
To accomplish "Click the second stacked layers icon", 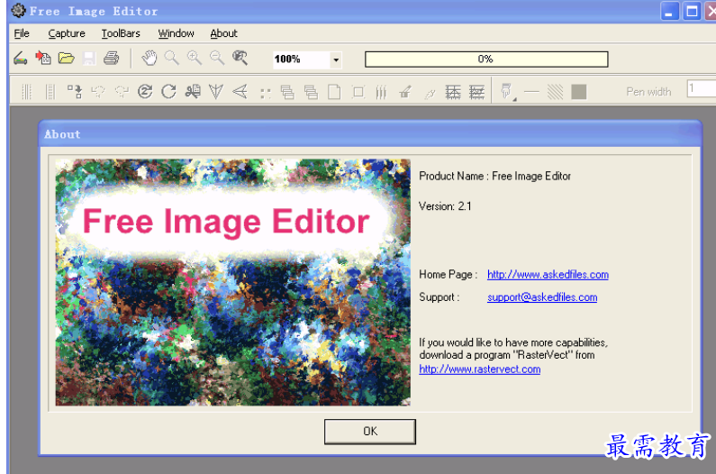I will [x=311, y=92].
